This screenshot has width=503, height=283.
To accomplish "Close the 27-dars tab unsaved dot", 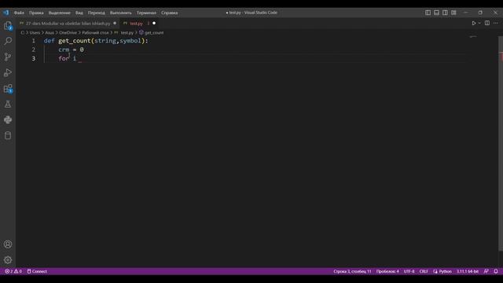I will point(115,24).
